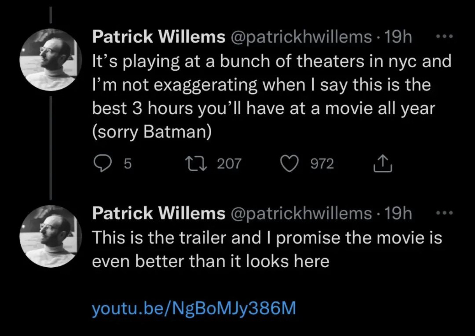
Task: Click the like count showing 972
Action: [x=322, y=163]
